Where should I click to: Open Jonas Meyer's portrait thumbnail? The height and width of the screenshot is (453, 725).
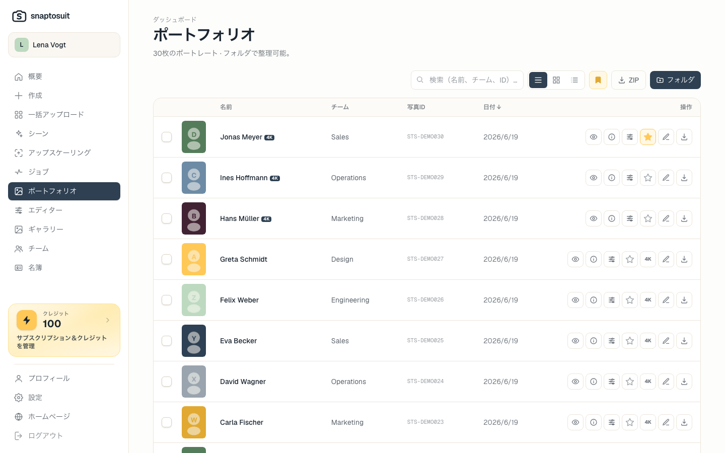pos(194,137)
